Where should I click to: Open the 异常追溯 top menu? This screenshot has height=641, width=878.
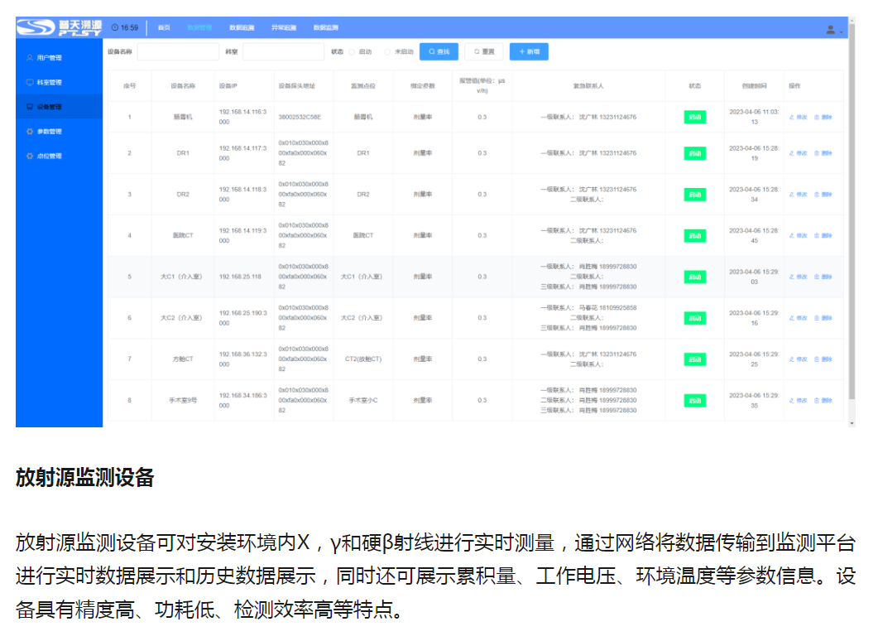(x=283, y=27)
